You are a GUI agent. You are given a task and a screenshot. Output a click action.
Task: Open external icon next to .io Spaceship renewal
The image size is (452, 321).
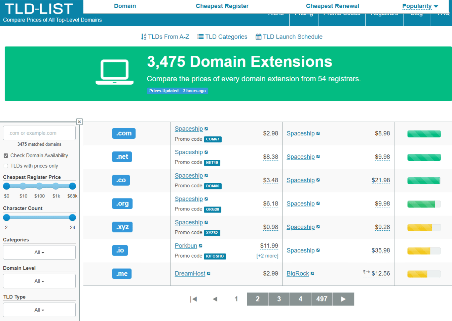[318, 250]
